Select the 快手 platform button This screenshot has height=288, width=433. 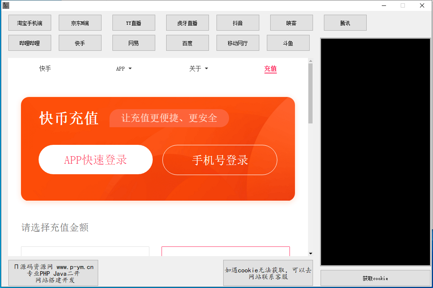[80, 43]
